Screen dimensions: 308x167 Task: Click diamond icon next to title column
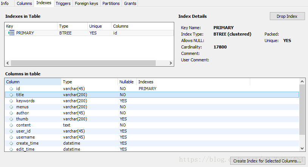pos(11,95)
